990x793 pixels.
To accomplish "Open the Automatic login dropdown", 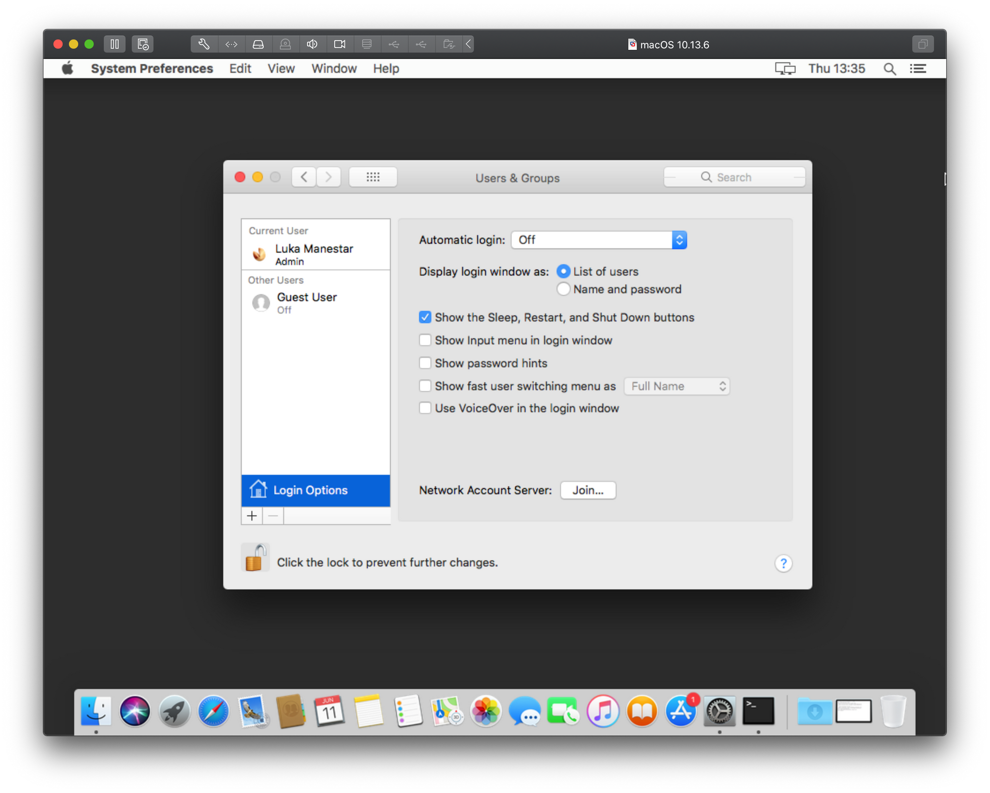I will point(599,240).
